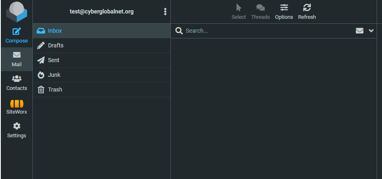This screenshot has width=382, height=179.
Task: Click the Refresh mail icon
Action: coord(307,12)
